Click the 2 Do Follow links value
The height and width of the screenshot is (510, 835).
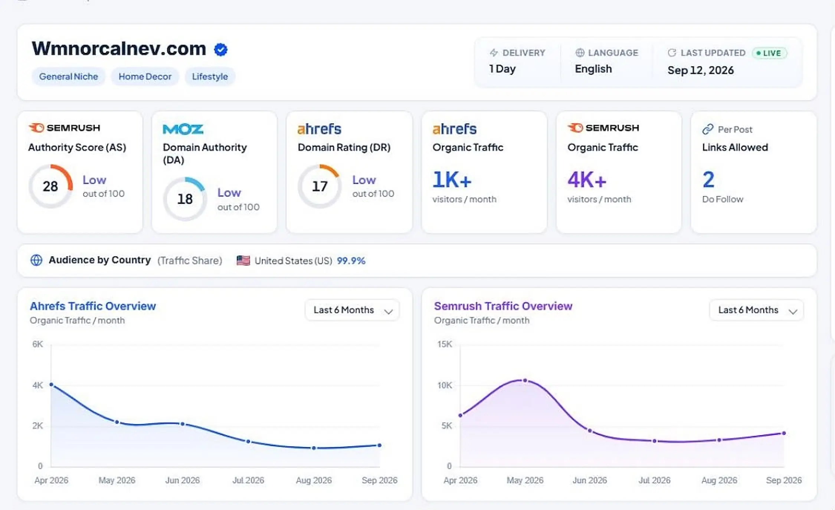708,180
